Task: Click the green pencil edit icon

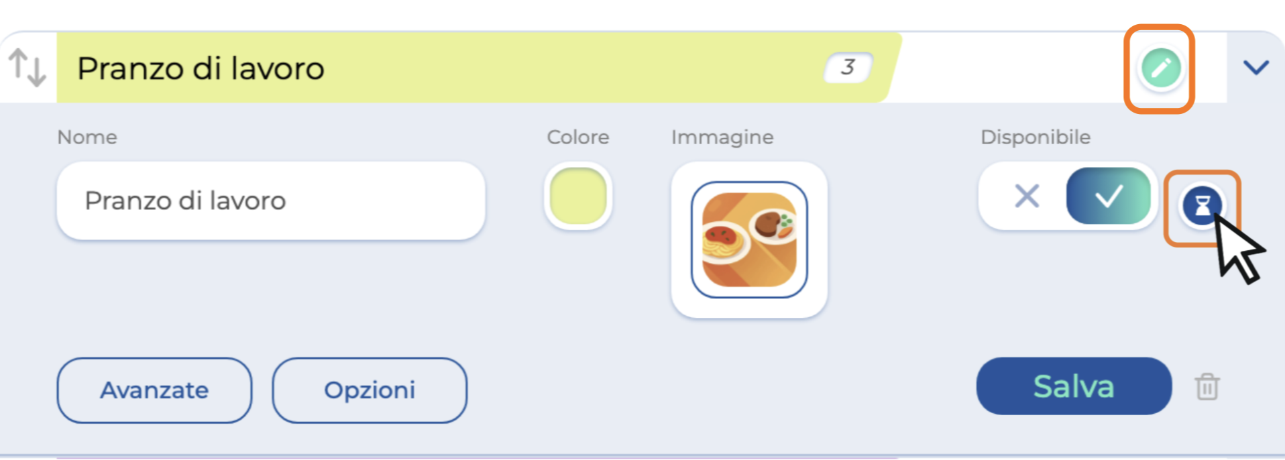Action: (1160, 68)
